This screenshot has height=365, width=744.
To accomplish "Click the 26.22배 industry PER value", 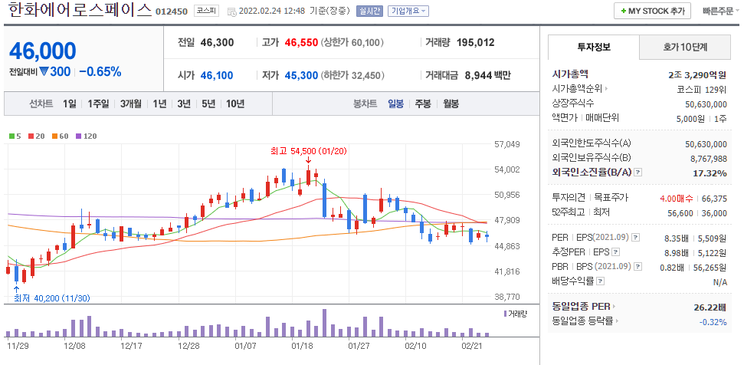I will click(710, 307).
